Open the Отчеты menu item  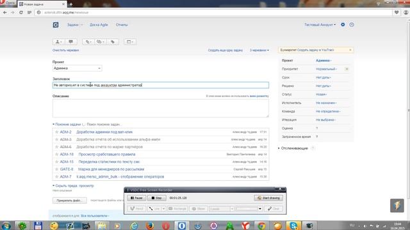pos(122,25)
